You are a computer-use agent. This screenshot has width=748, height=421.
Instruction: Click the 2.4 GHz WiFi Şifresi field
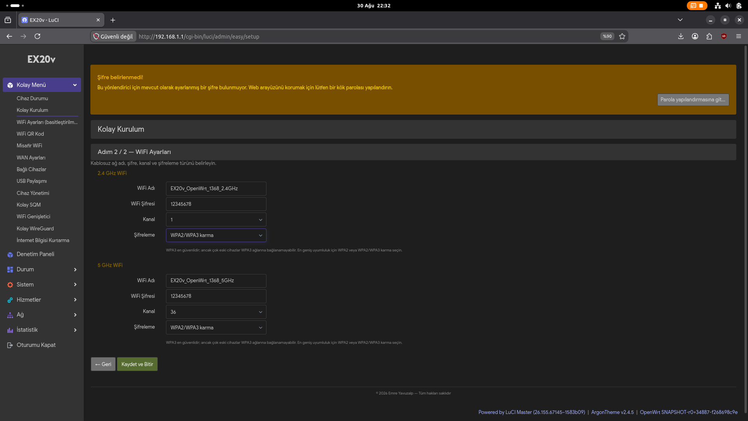[x=216, y=204]
